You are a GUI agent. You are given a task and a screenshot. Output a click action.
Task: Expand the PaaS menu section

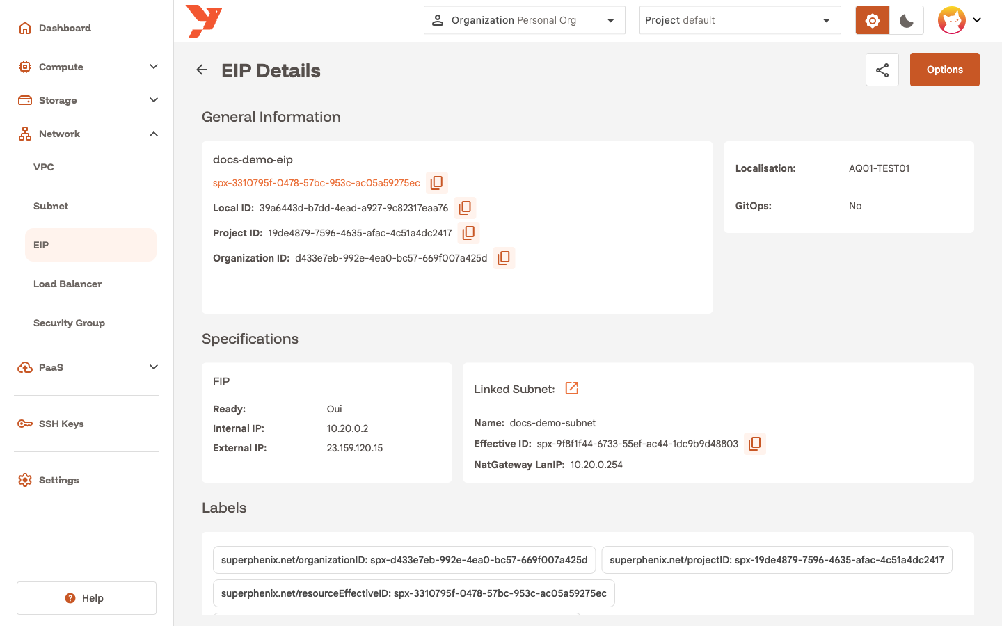click(x=88, y=367)
